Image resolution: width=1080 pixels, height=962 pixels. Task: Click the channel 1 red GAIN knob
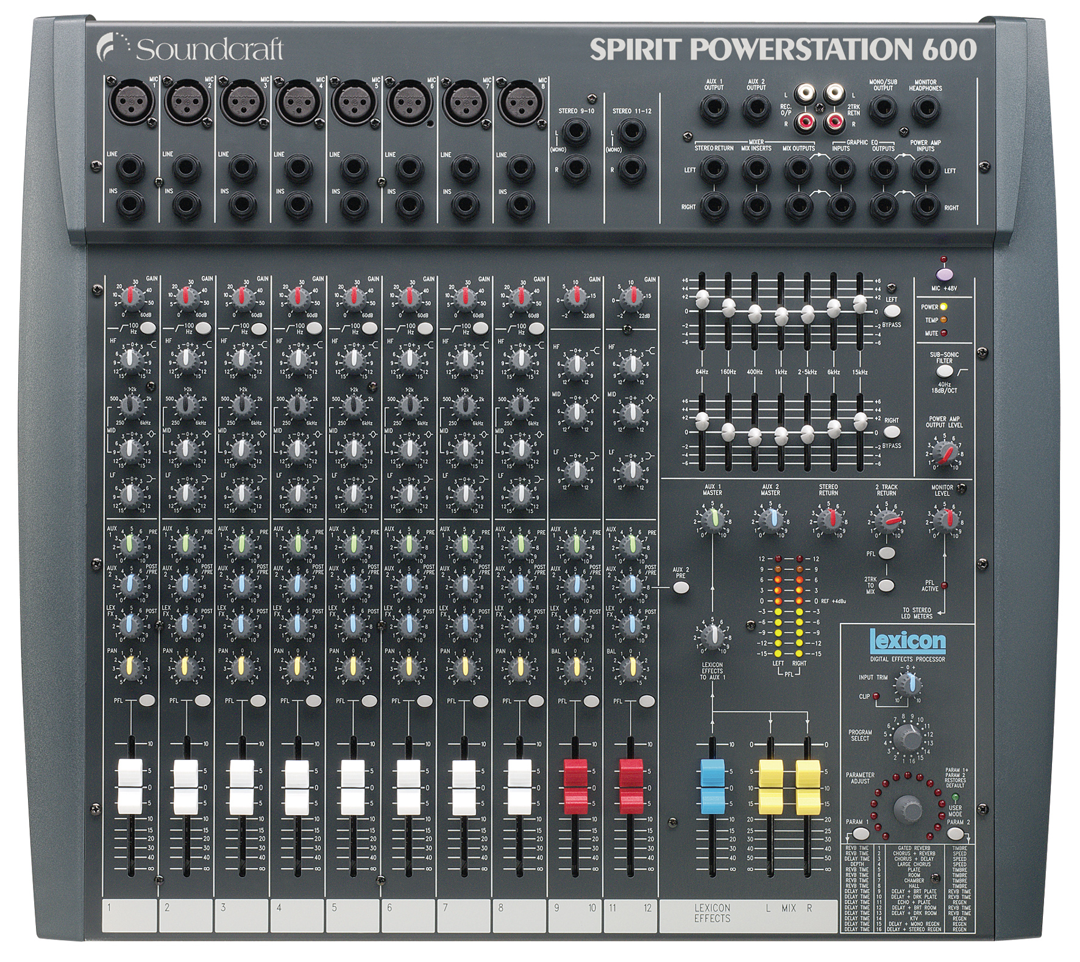tap(132, 298)
